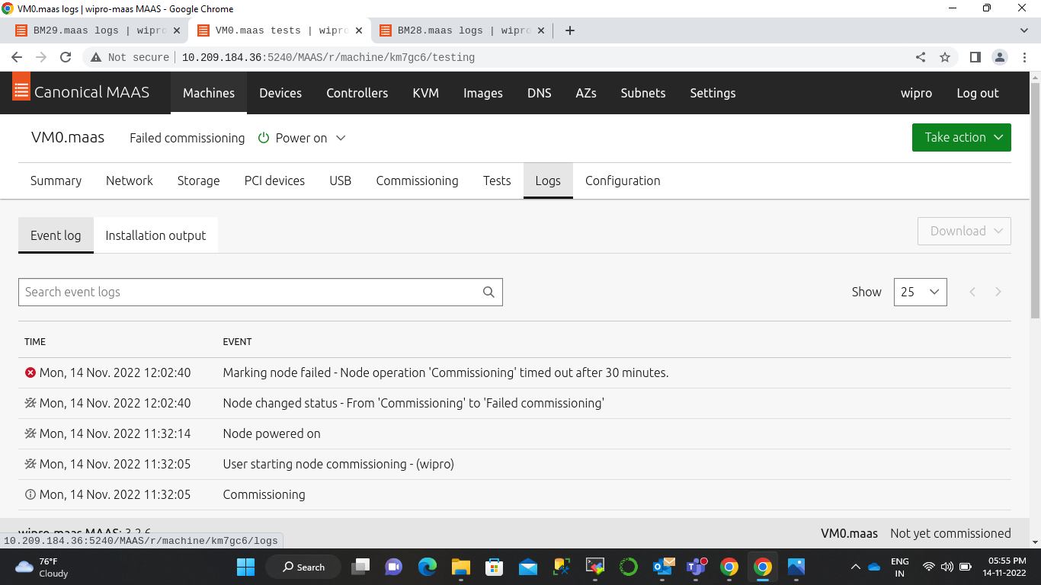1041x585 pixels.
Task: Click the wipro user link
Action: click(x=916, y=93)
